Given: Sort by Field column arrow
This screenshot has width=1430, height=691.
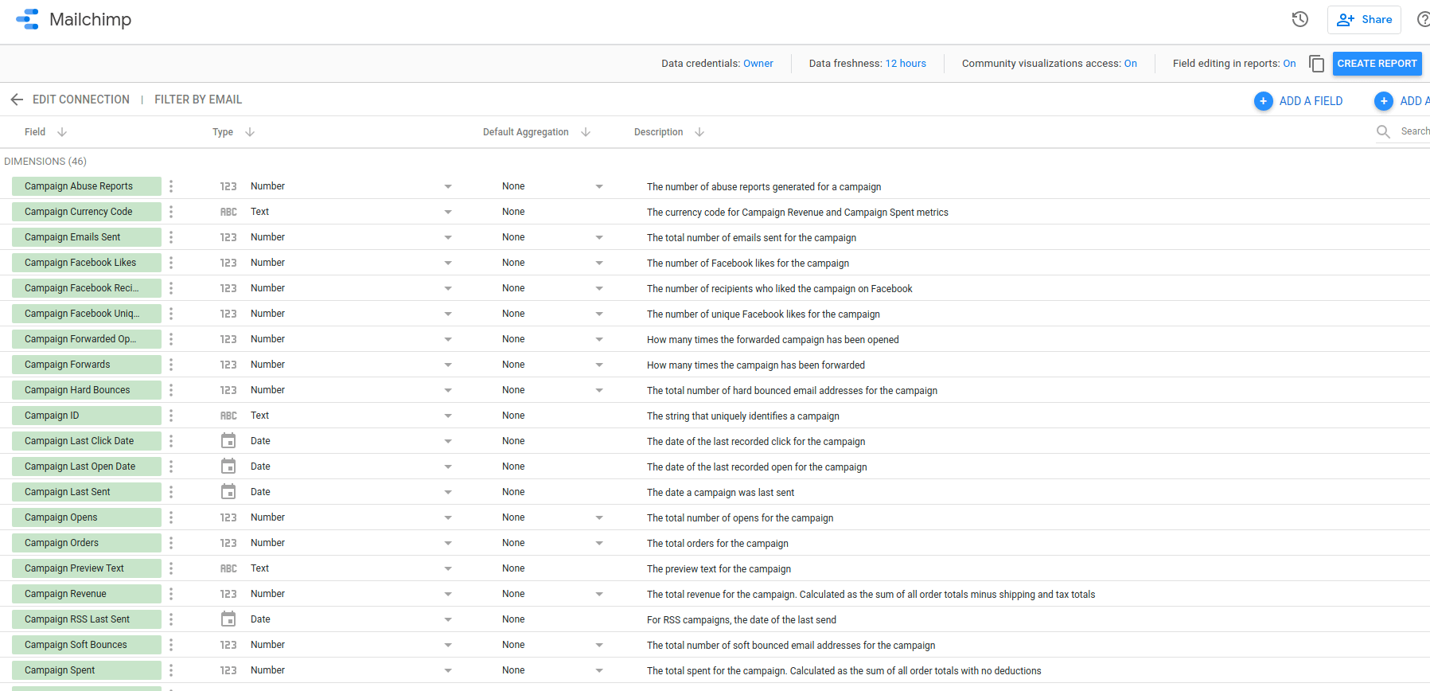Looking at the screenshot, I should 62,132.
